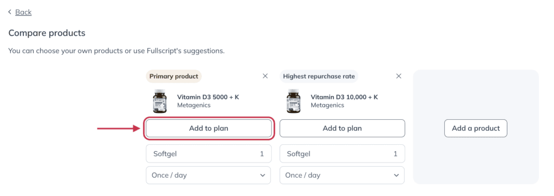554x196 pixels.
Task: Click dropdown chevron in first frequency selector
Action: tap(262, 175)
